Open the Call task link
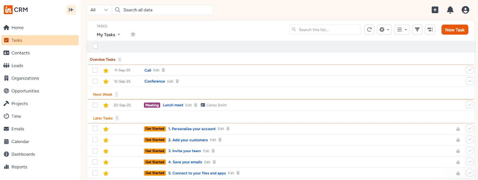Screen dimensions: 478x180 (x=148, y=70)
